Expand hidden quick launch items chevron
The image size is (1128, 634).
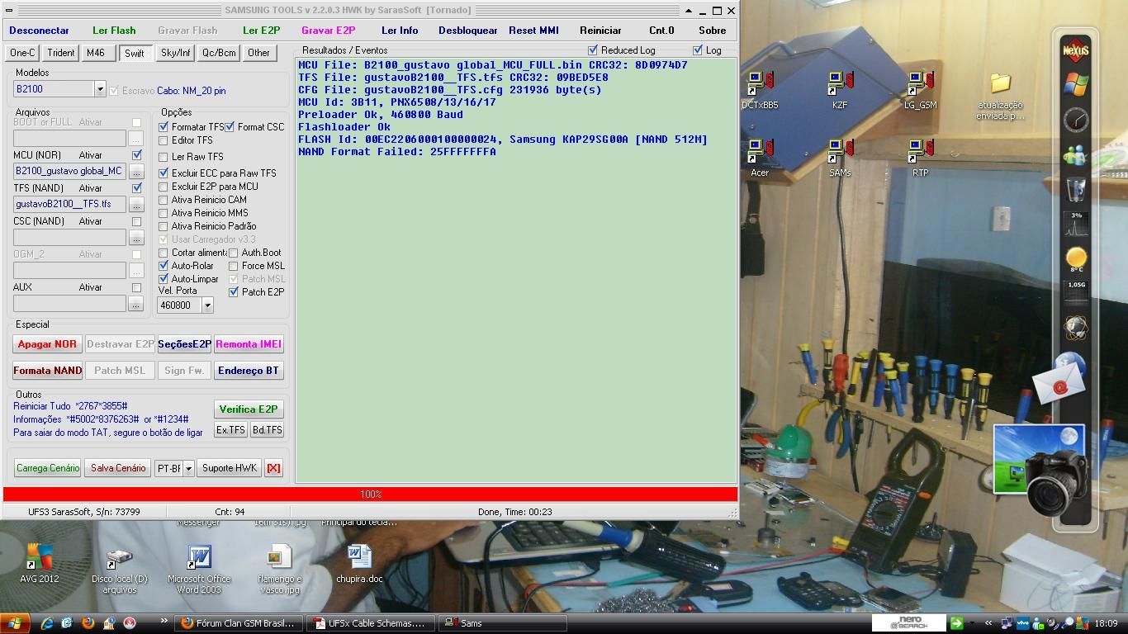[164, 622]
